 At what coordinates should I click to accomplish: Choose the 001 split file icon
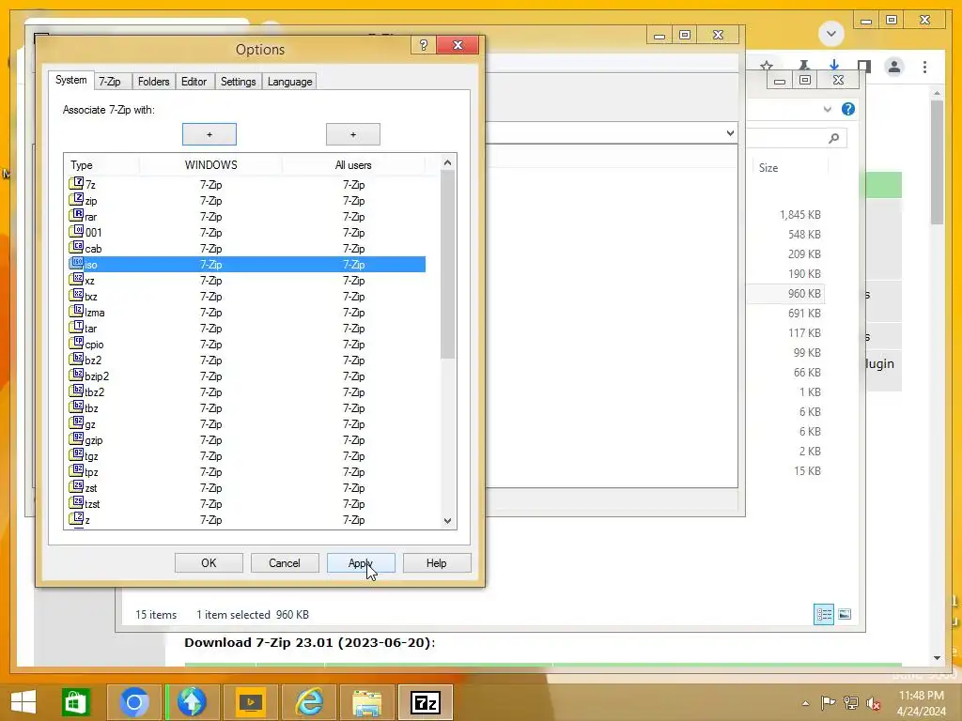pyautogui.click(x=76, y=231)
